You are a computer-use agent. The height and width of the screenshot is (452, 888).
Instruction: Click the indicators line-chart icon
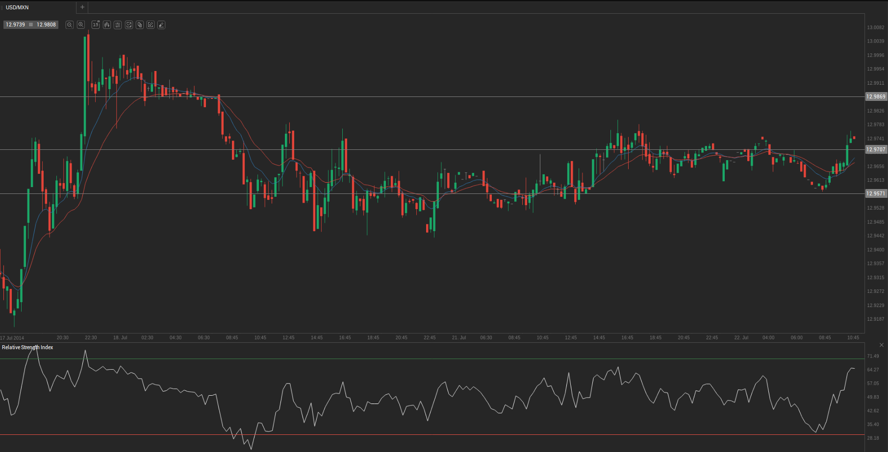tap(129, 24)
